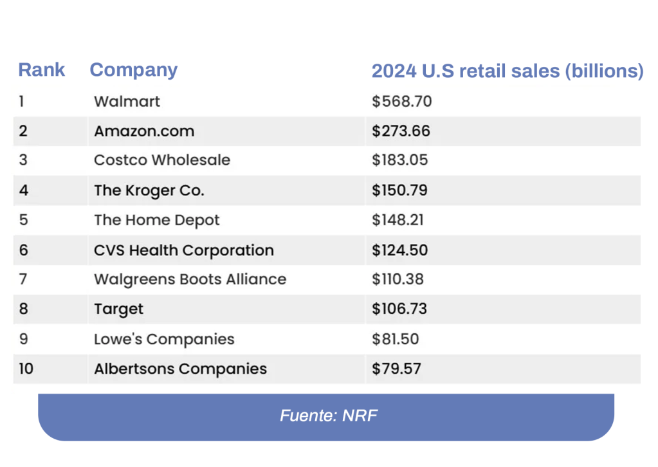Click the 2024 U.S retail sales header

pos(507,71)
